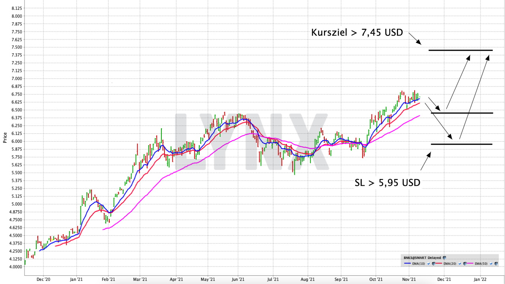Click the 8.125 price axis label
Screen dimensions: 505x284
pyautogui.click(x=17, y=8)
